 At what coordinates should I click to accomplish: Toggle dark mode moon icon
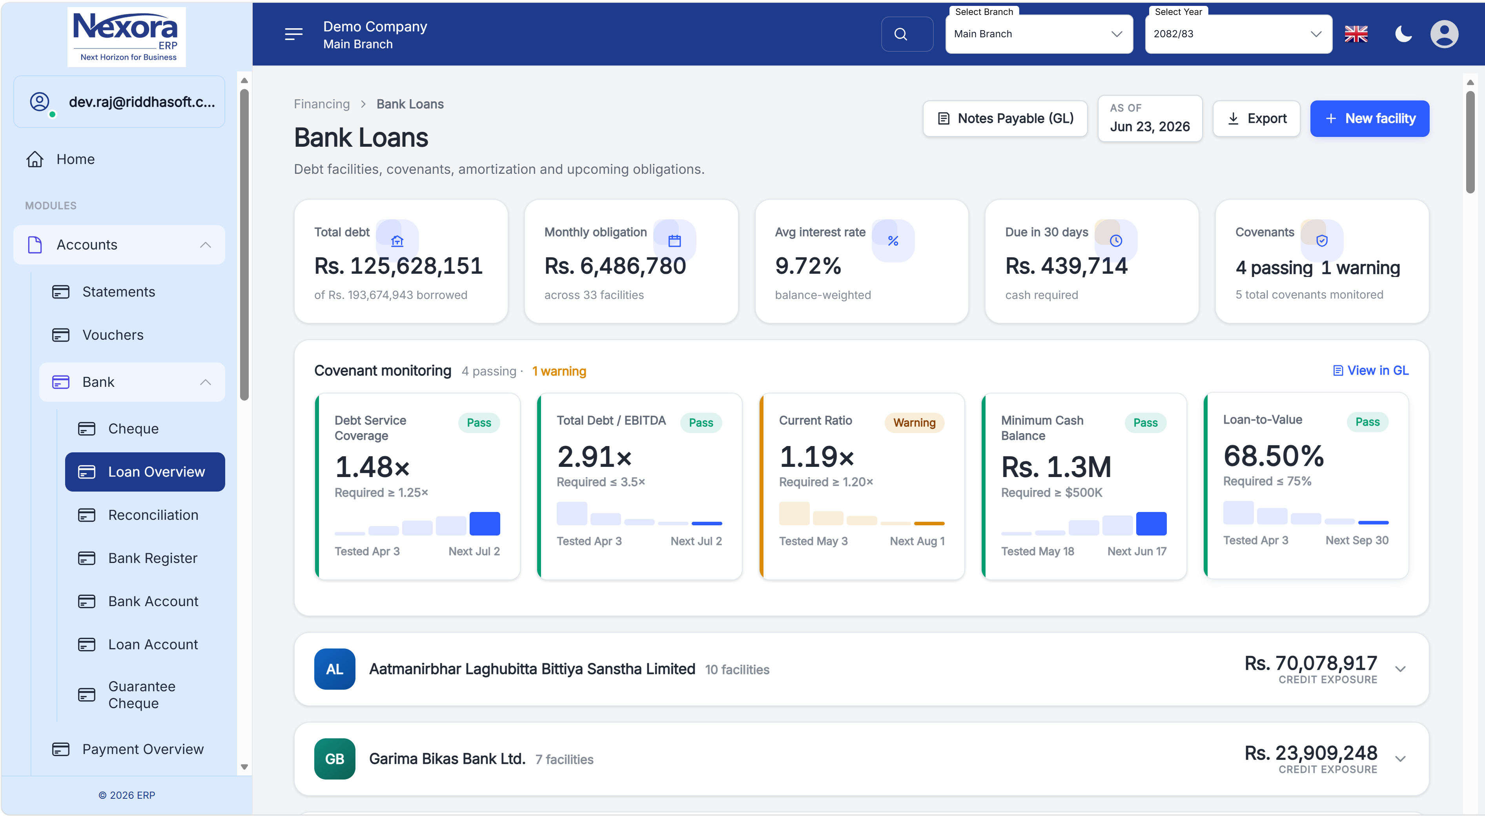click(1403, 34)
